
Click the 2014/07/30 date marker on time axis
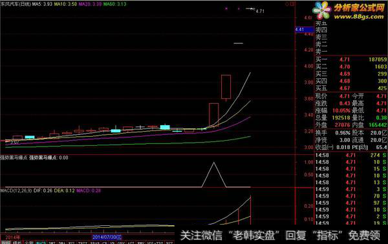click(107, 238)
